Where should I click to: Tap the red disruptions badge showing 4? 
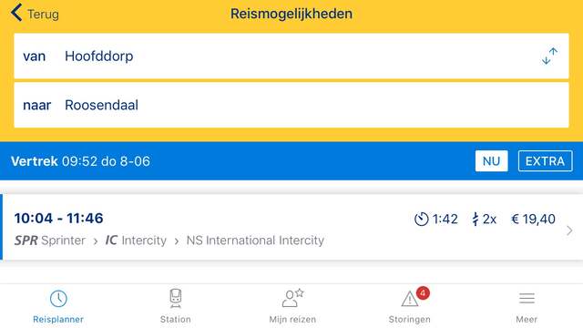tap(423, 292)
